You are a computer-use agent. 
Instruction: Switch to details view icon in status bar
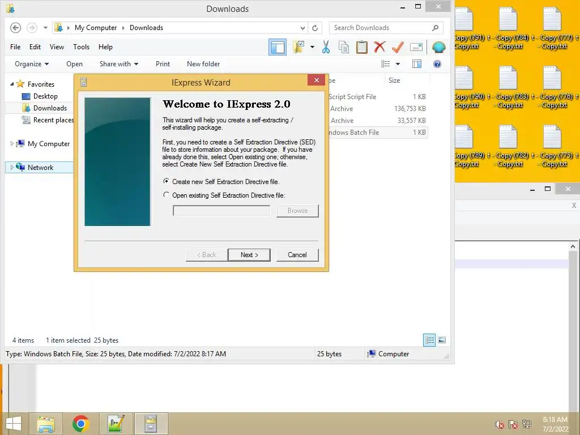coord(429,340)
